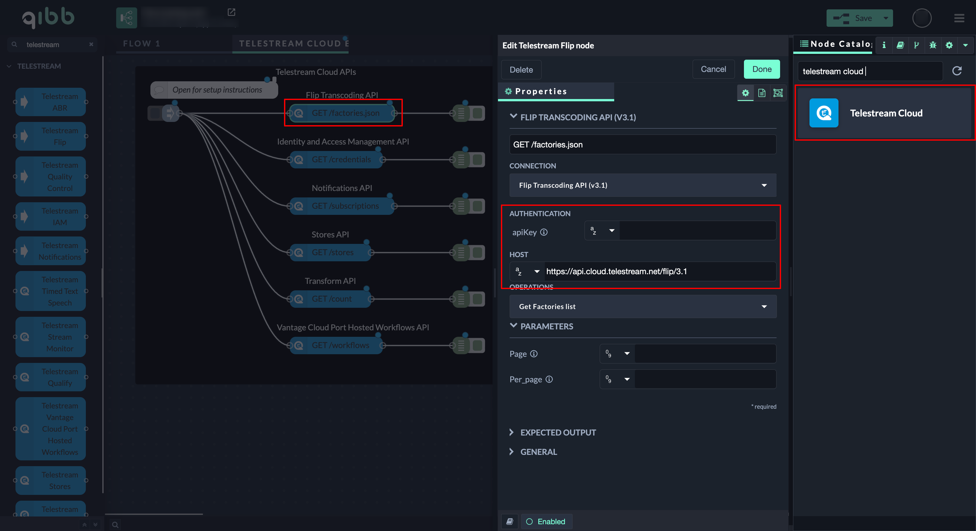Open the flow link icon
The width and height of the screenshot is (976, 531).
[231, 13]
